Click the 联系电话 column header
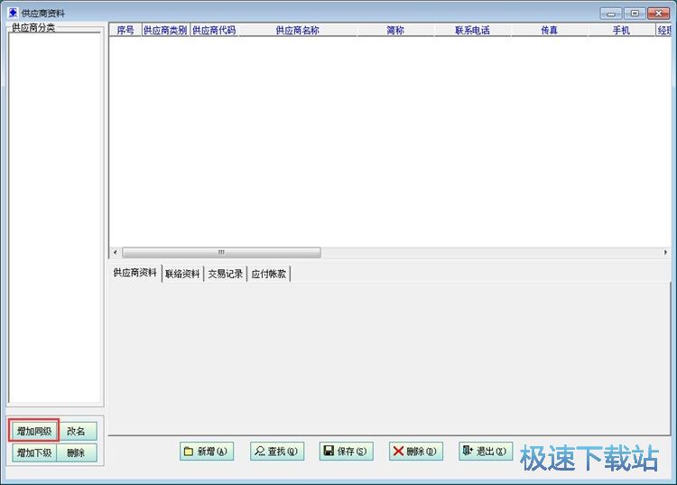Screen dimensions: 677x485 pyautogui.click(x=472, y=30)
